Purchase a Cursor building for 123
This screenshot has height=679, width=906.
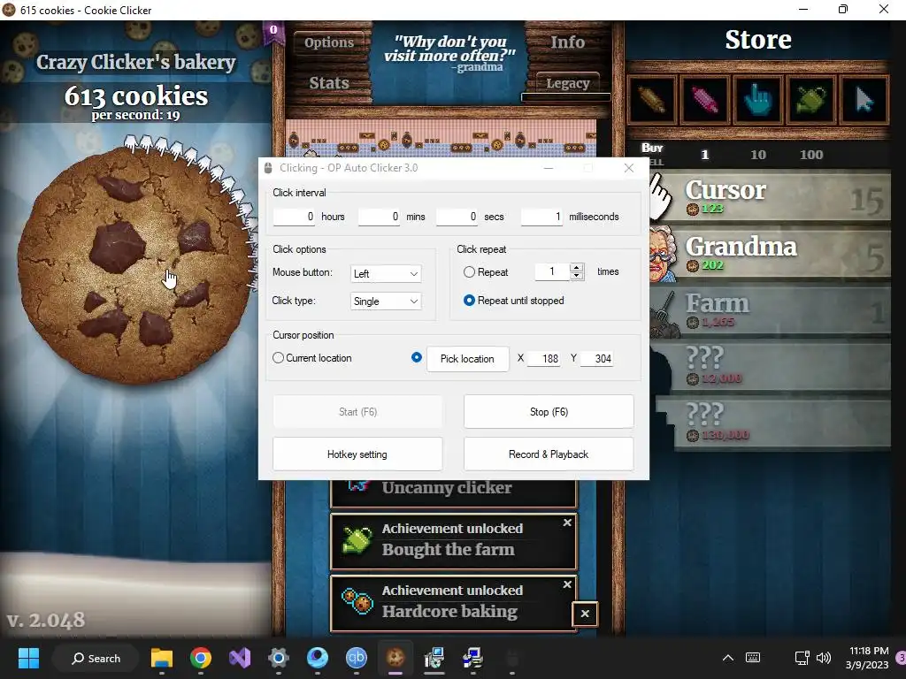(771, 197)
